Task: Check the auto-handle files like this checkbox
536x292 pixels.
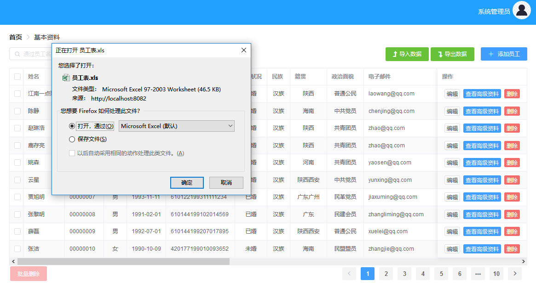Action: coord(72,153)
